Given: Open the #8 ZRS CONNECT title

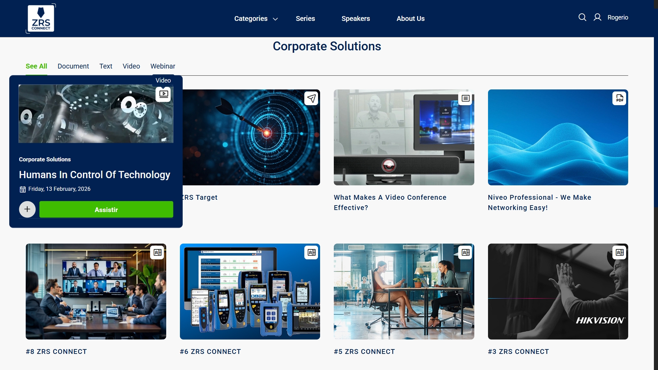Looking at the screenshot, I should pos(56,351).
